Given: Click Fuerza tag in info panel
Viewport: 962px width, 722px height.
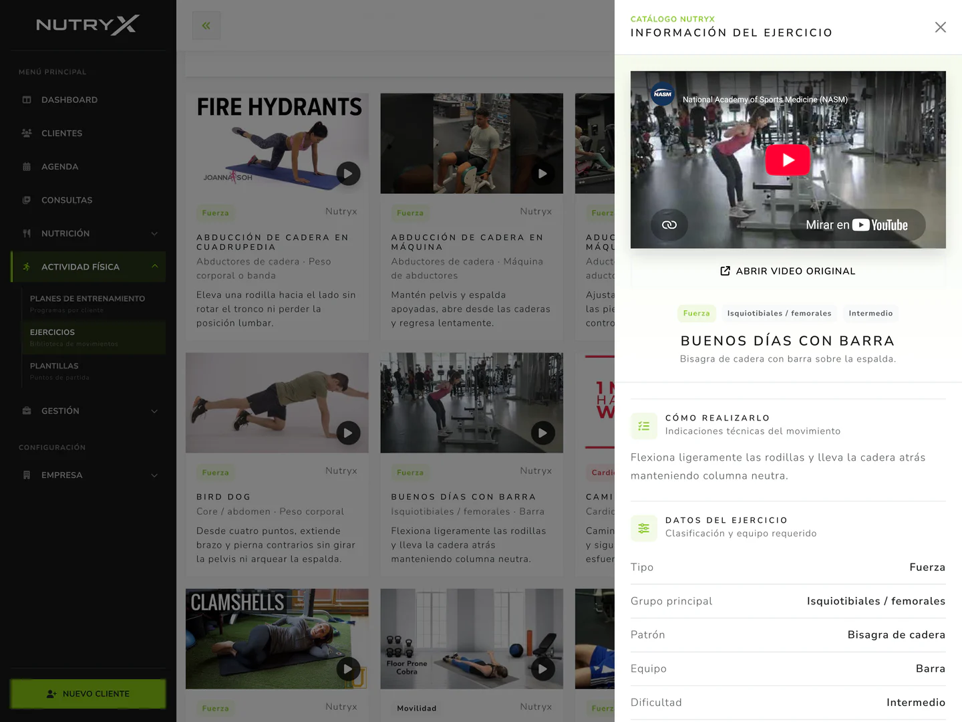Looking at the screenshot, I should click(697, 313).
